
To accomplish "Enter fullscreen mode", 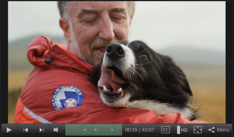I will pyautogui.click(x=198, y=130).
